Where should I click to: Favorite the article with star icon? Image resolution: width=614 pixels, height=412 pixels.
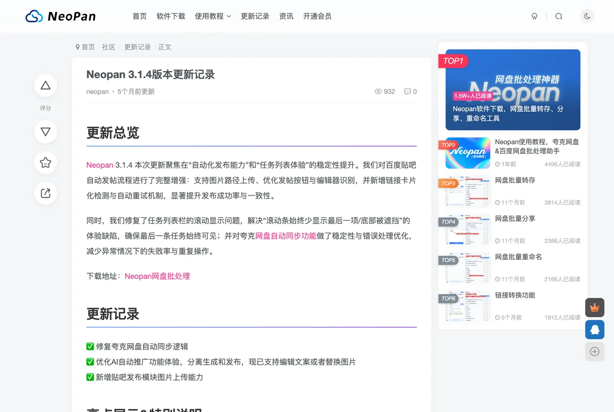46,162
